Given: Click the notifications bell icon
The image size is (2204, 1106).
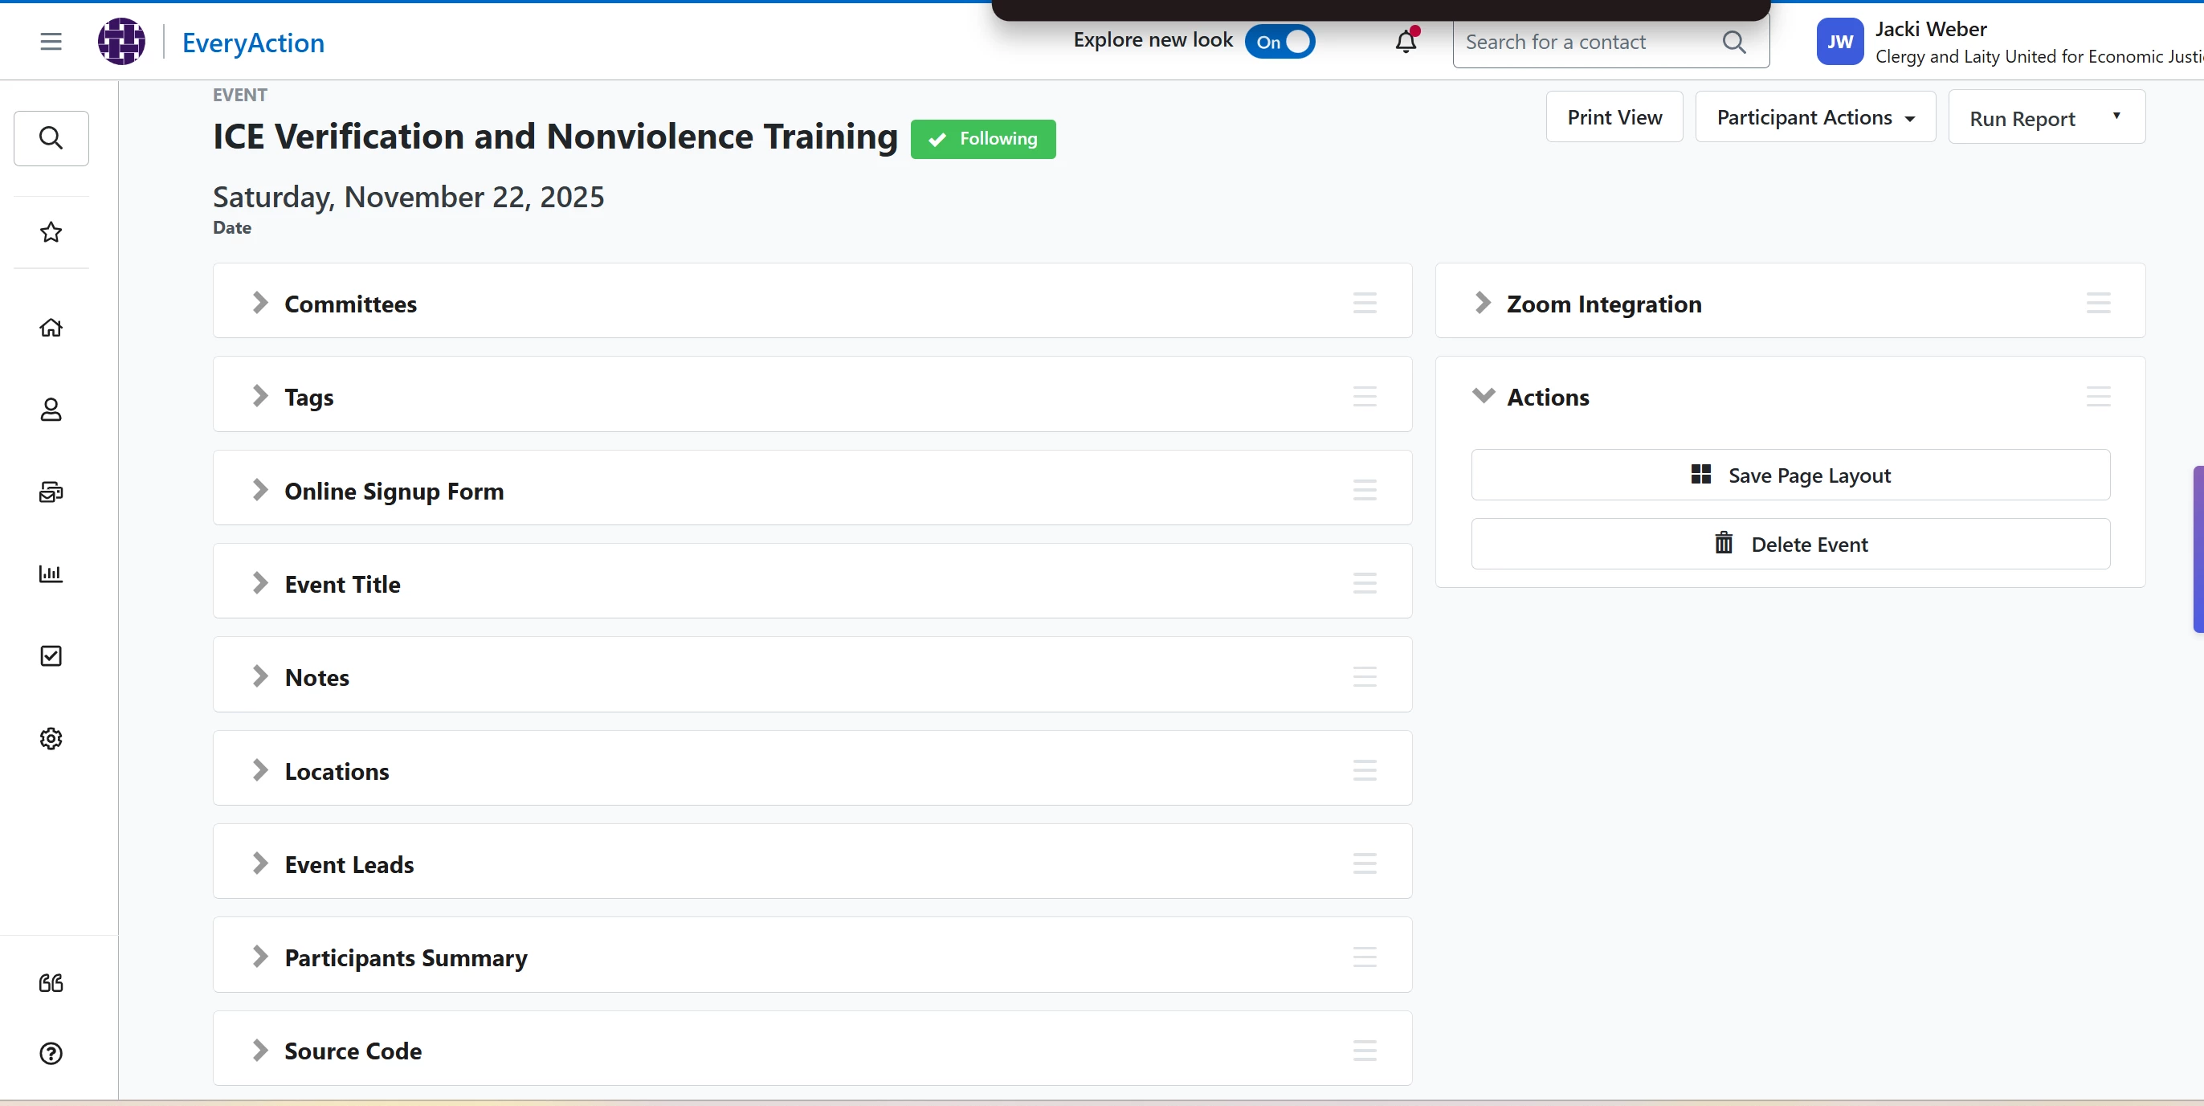Looking at the screenshot, I should [1406, 41].
